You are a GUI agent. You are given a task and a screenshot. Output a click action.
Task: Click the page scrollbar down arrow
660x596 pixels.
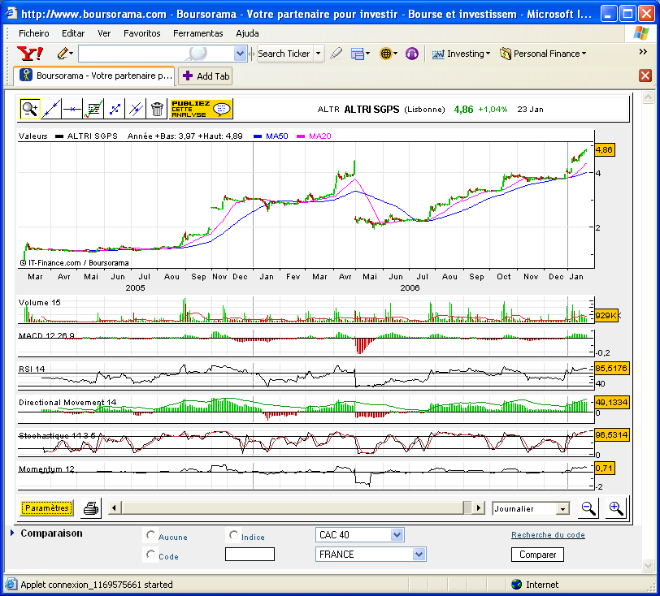point(649,566)
